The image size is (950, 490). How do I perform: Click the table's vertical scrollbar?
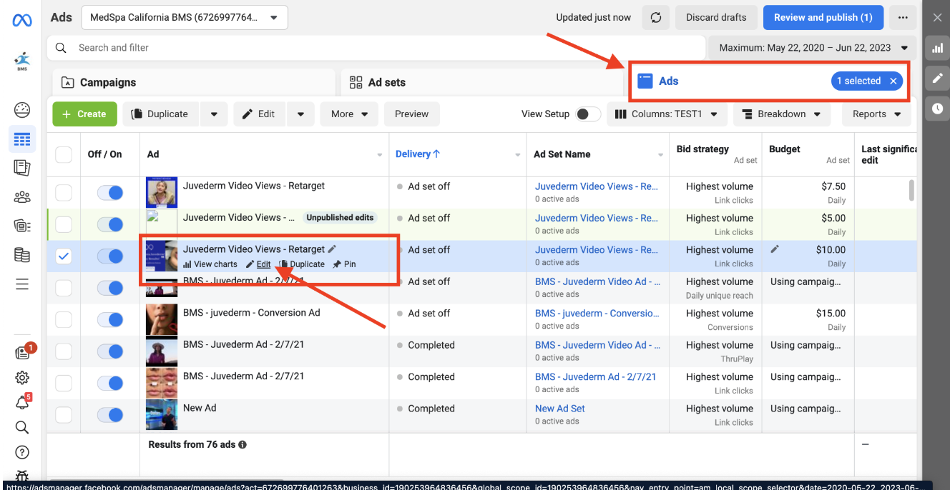pos(911,190)
